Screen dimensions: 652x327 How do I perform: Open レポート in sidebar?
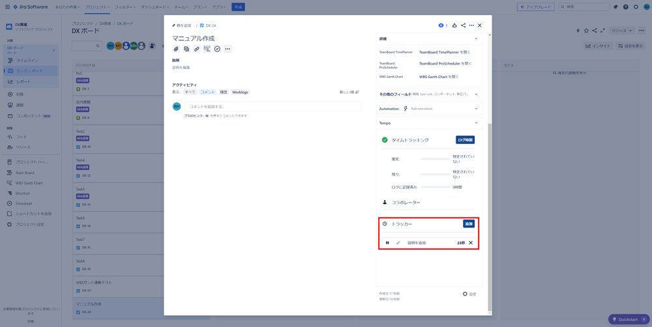click(x=31, y=81)
